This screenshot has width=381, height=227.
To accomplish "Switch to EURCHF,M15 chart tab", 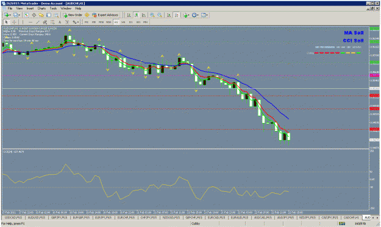I will point(126,217).
